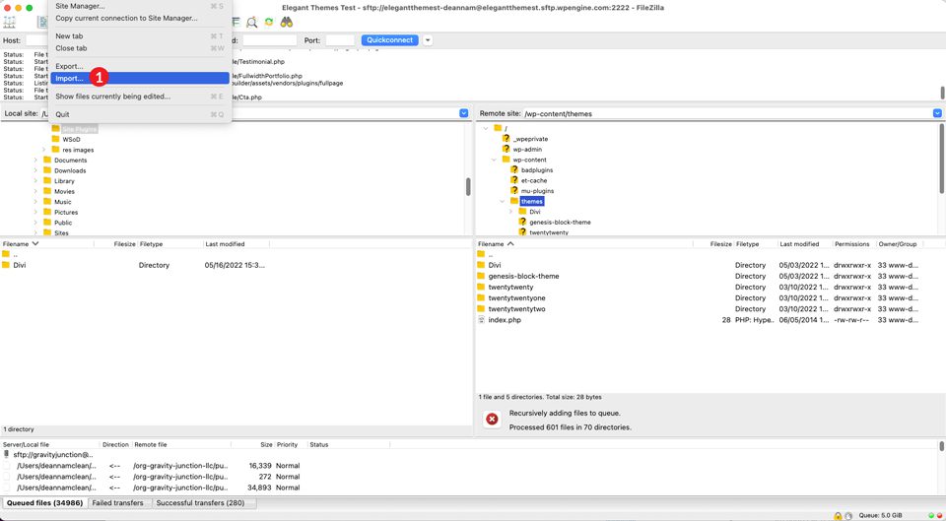Open the Site Manager toolbar icon
The width and height of the screenshot is (946, 521).
click(x=9, y=23)
